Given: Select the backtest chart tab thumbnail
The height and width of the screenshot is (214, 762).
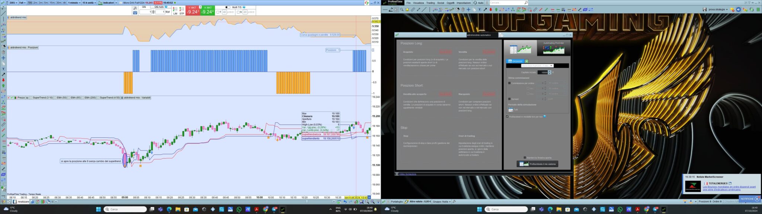Looking at the screenshot, I should point(520,48).
